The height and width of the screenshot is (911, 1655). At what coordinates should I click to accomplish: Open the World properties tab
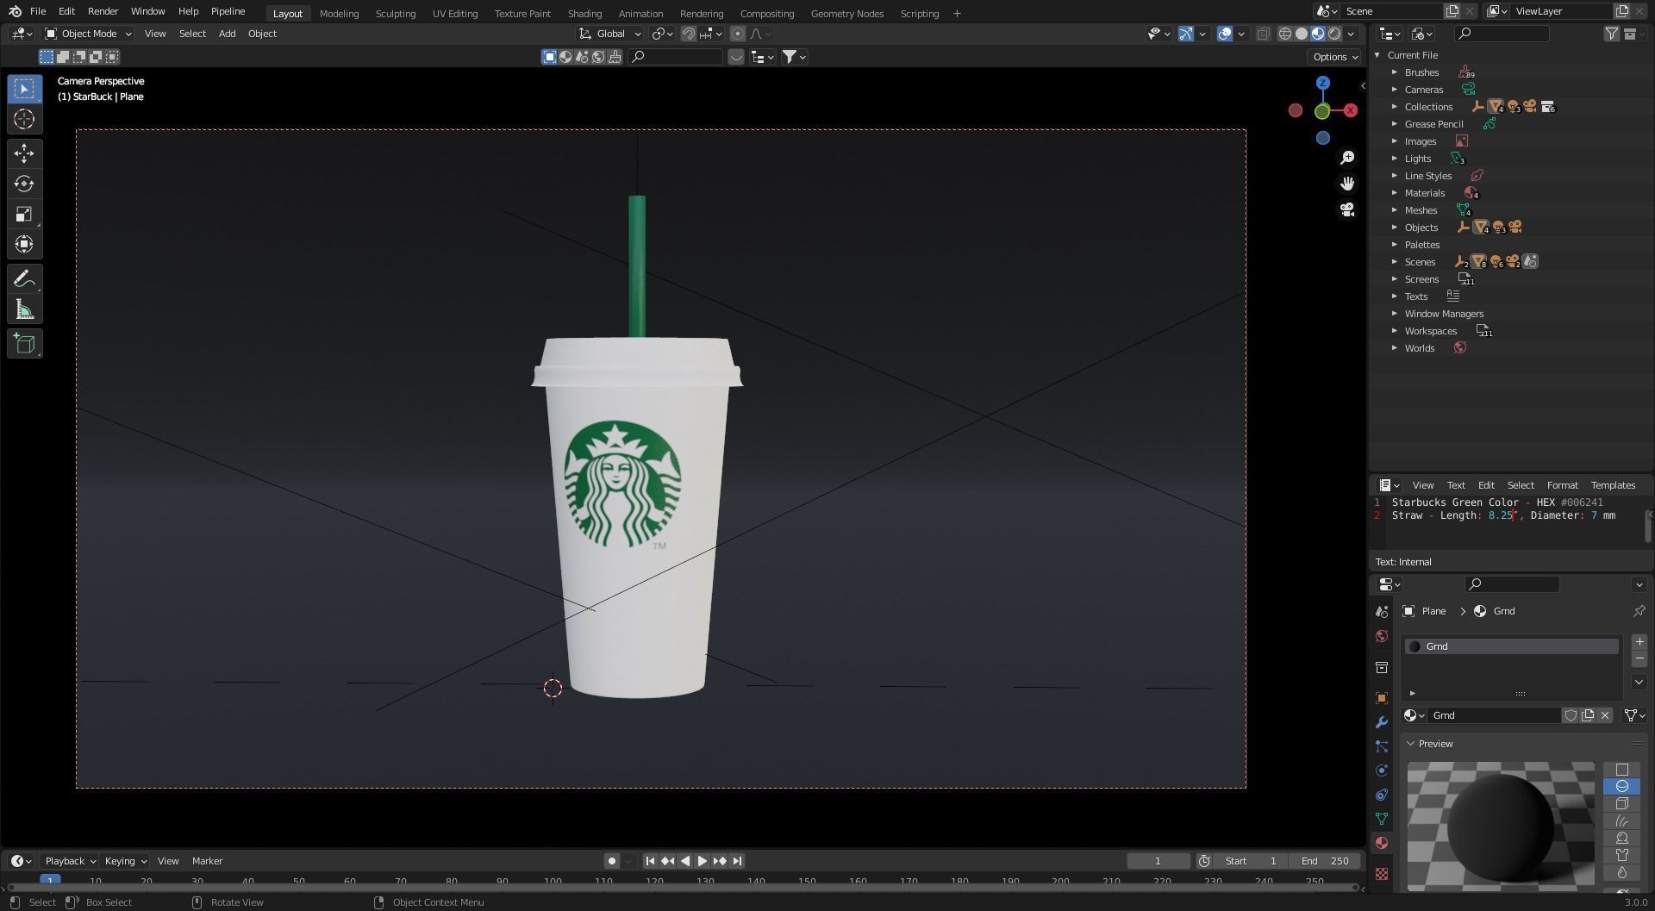1382,636
